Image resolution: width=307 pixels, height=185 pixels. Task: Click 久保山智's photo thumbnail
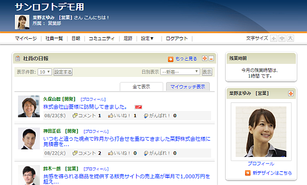[x=29, y=107]
